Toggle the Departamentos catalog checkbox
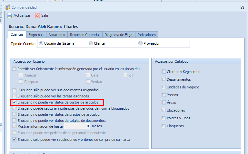 pyautogui.click(x=164, y=79)
